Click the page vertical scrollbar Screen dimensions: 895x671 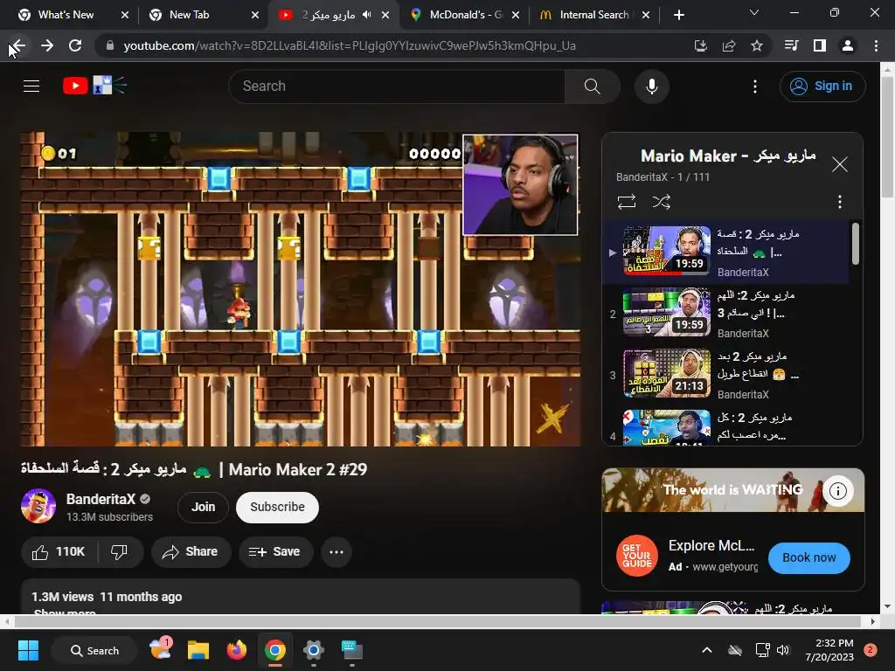pos(887,137)
